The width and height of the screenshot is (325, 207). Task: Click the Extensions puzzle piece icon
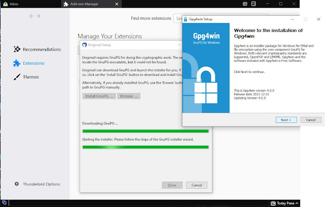pyautogui.click(x=17, y=63)
